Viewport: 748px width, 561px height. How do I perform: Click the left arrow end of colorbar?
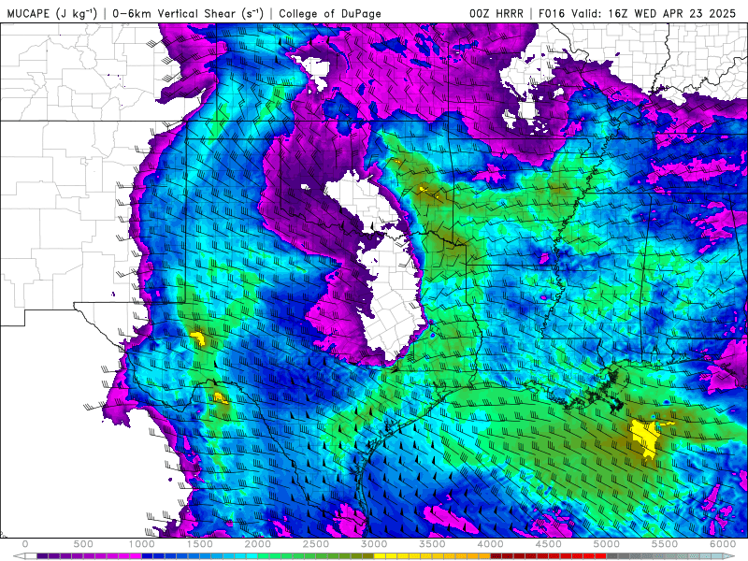tap(19, 555)
